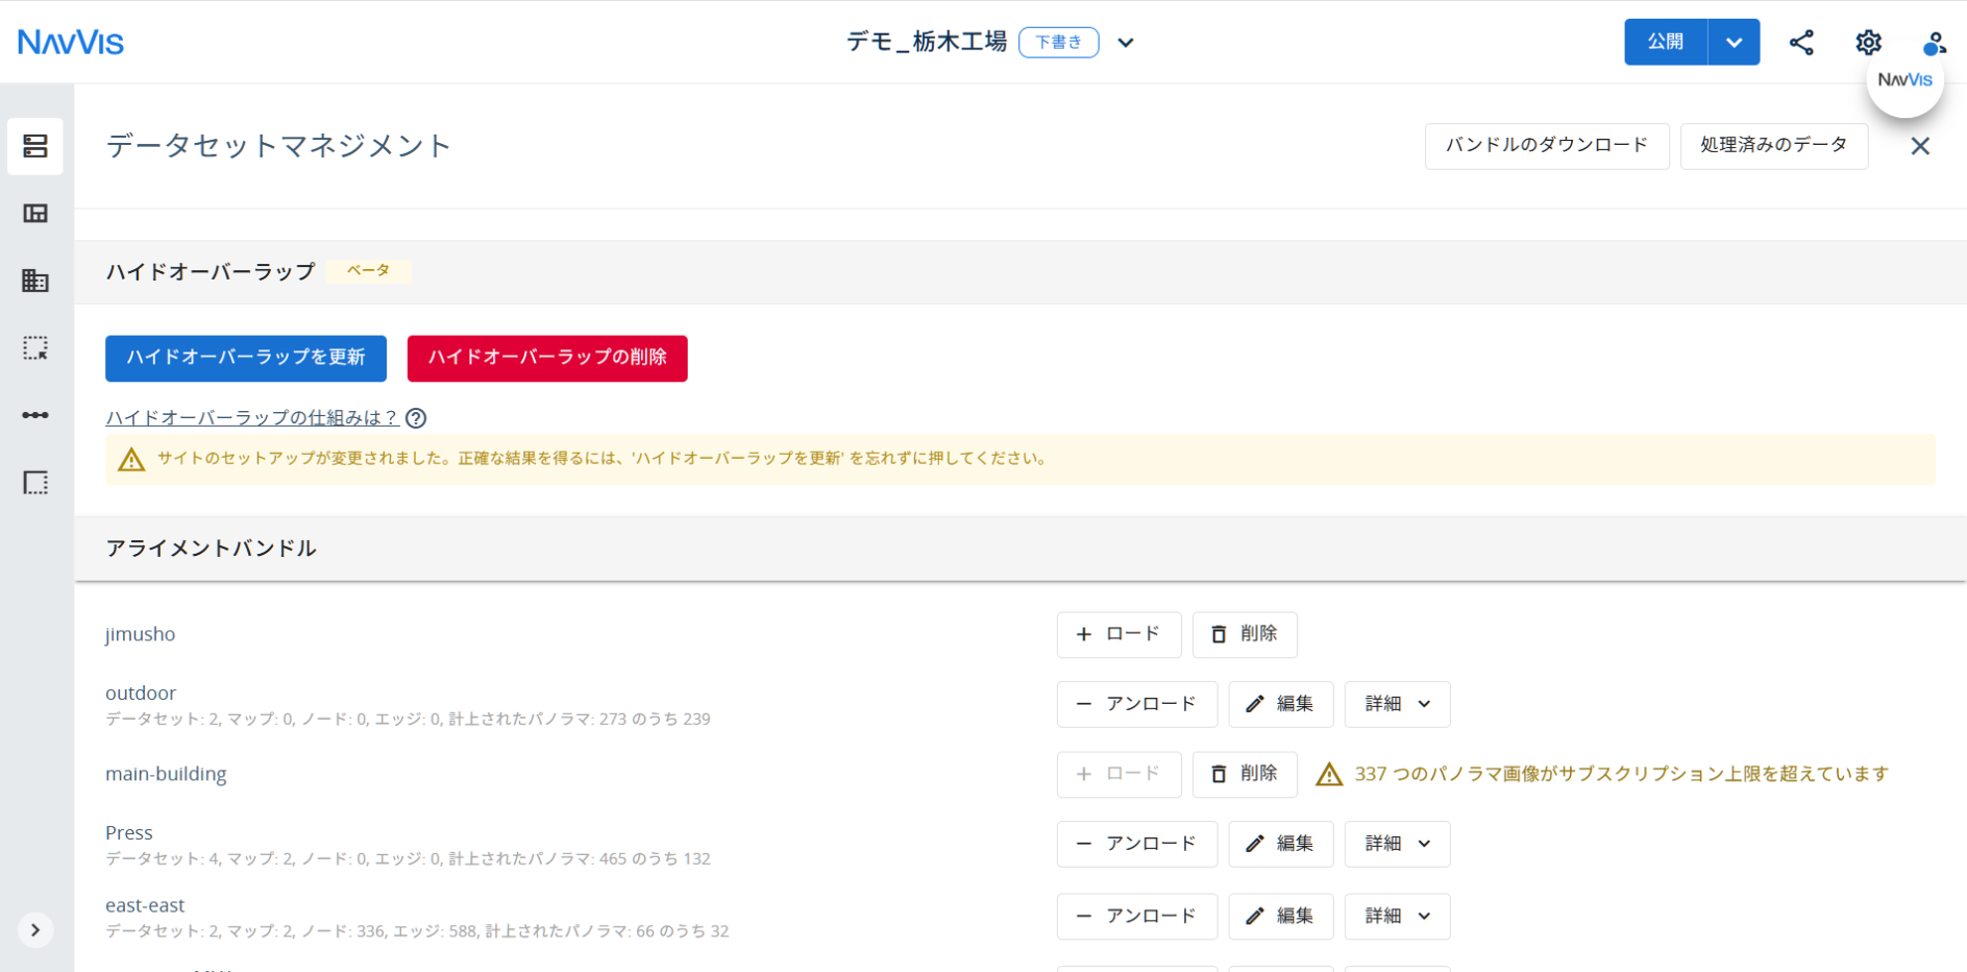Click the red ハイドオーバーラップの削除 button
The height and width of the screenshot is (972, 1967).
pos(548,358)
